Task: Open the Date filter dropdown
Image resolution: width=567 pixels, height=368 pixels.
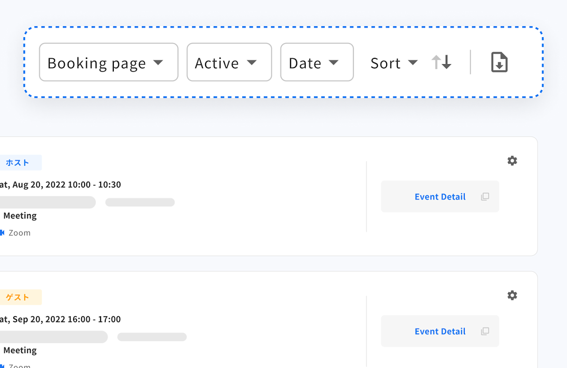Action: pos(317,62)
